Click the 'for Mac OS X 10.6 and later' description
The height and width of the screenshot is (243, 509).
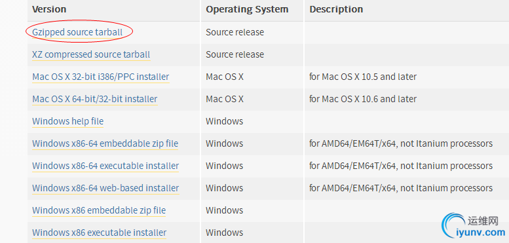click(363, 99)
